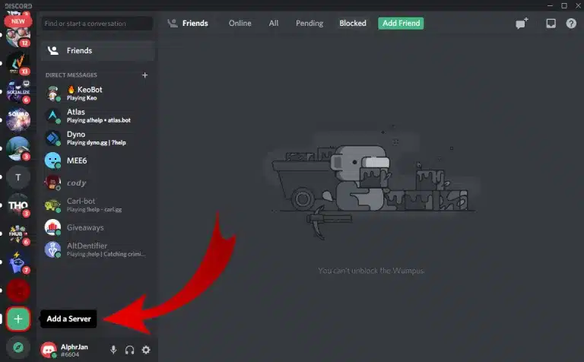Image resolution: width=584 pixels, height=362 pixels.
Task: Open the server with letter T icon
Action: tap(18, 178)
